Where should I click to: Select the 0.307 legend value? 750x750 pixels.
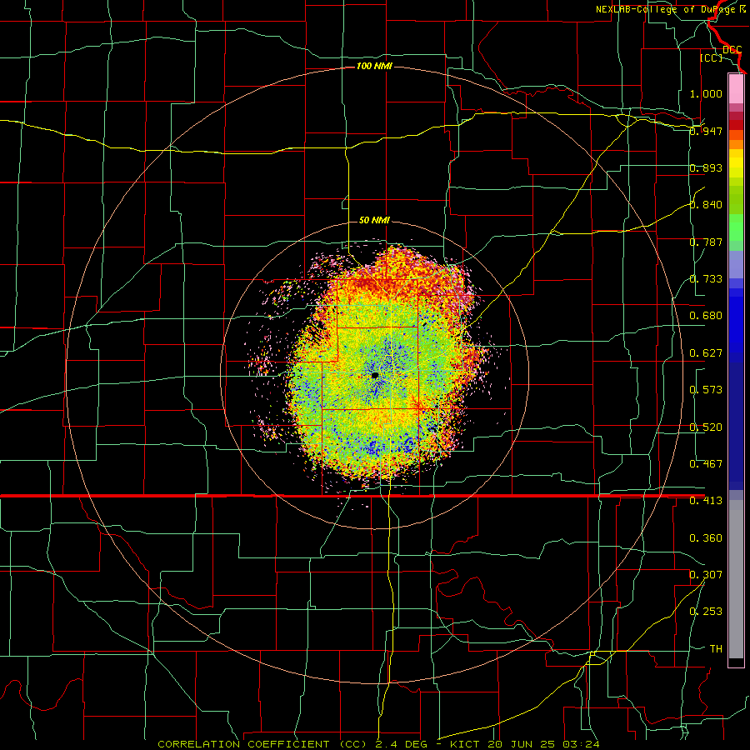[x=706, y=575]
